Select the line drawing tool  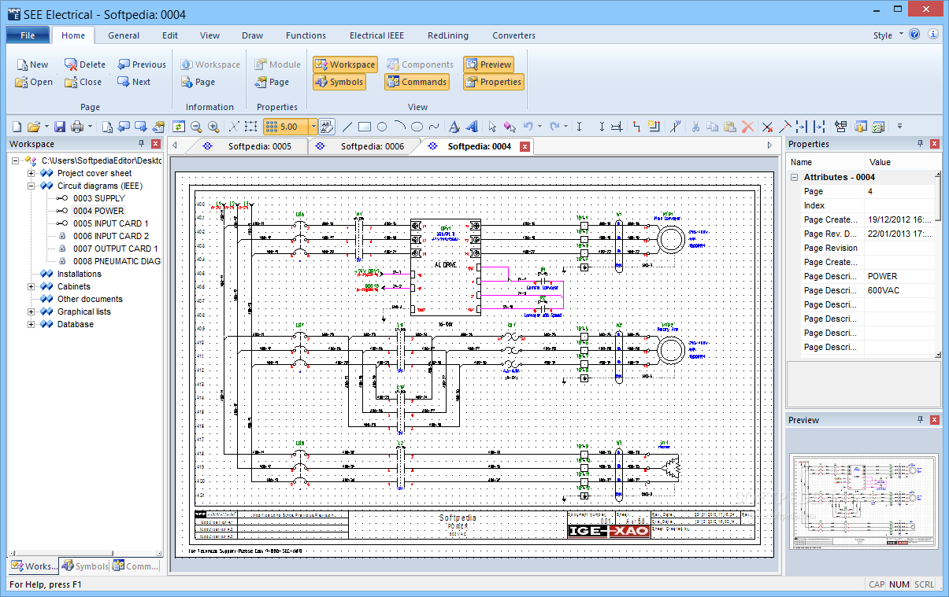[x=347, y=127]
